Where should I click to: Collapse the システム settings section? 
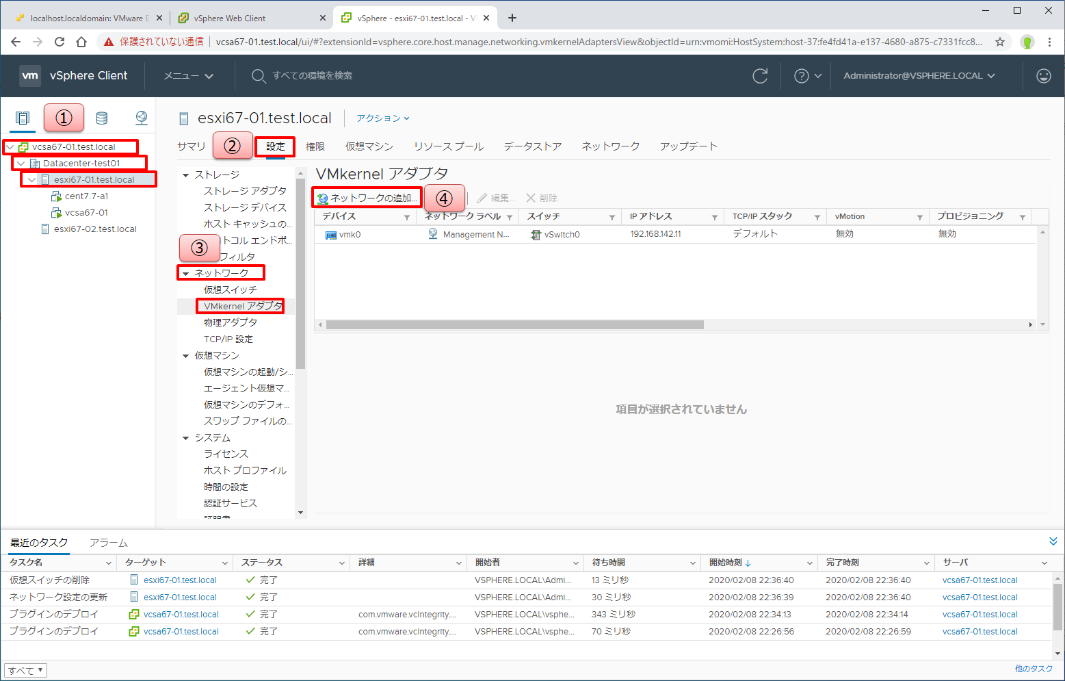tap(185, 438)
